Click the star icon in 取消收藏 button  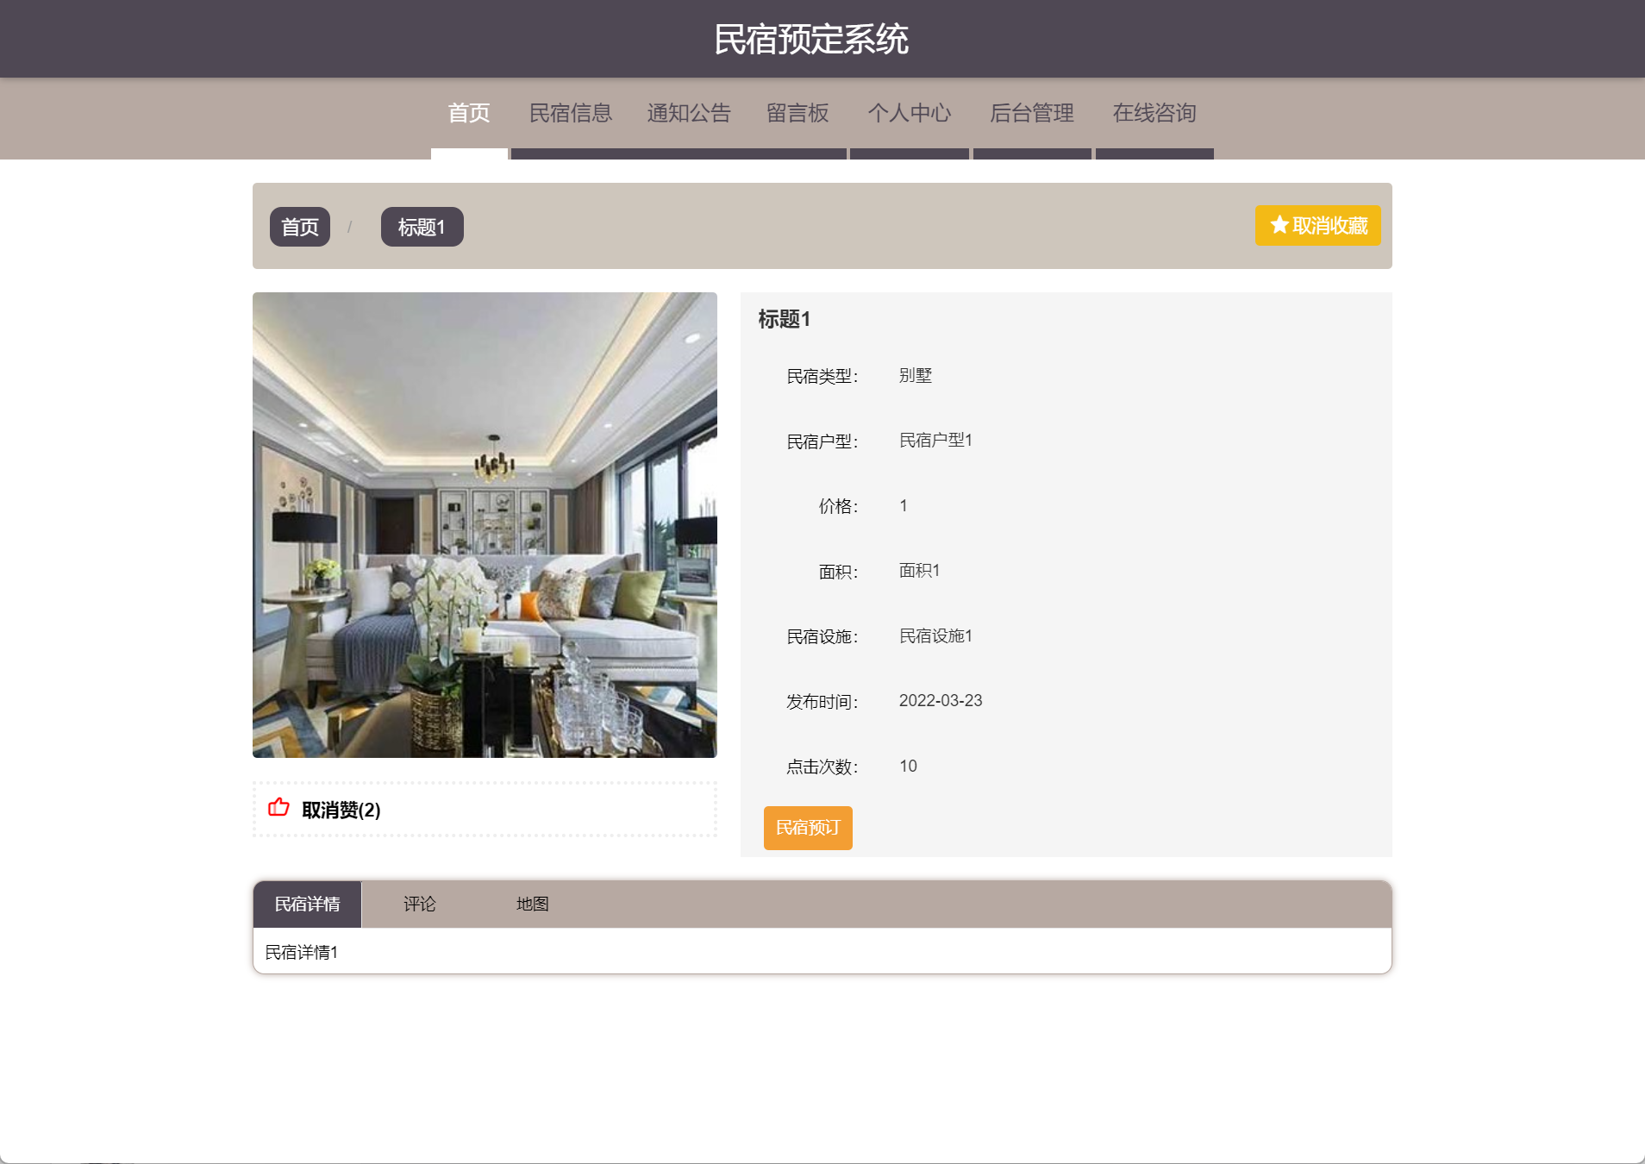coord(1279,225)
